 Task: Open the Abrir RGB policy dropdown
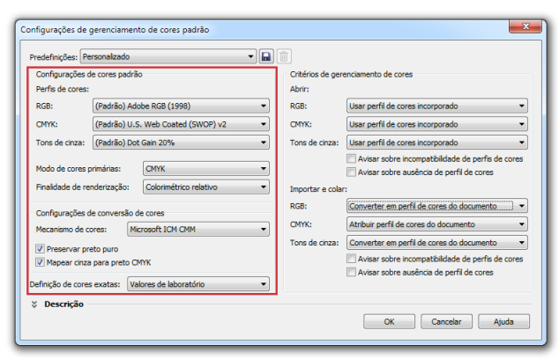[x=437, y=106]
